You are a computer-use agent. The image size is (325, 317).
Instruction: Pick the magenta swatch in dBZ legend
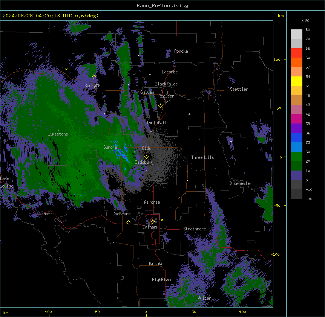pos(296,119)
